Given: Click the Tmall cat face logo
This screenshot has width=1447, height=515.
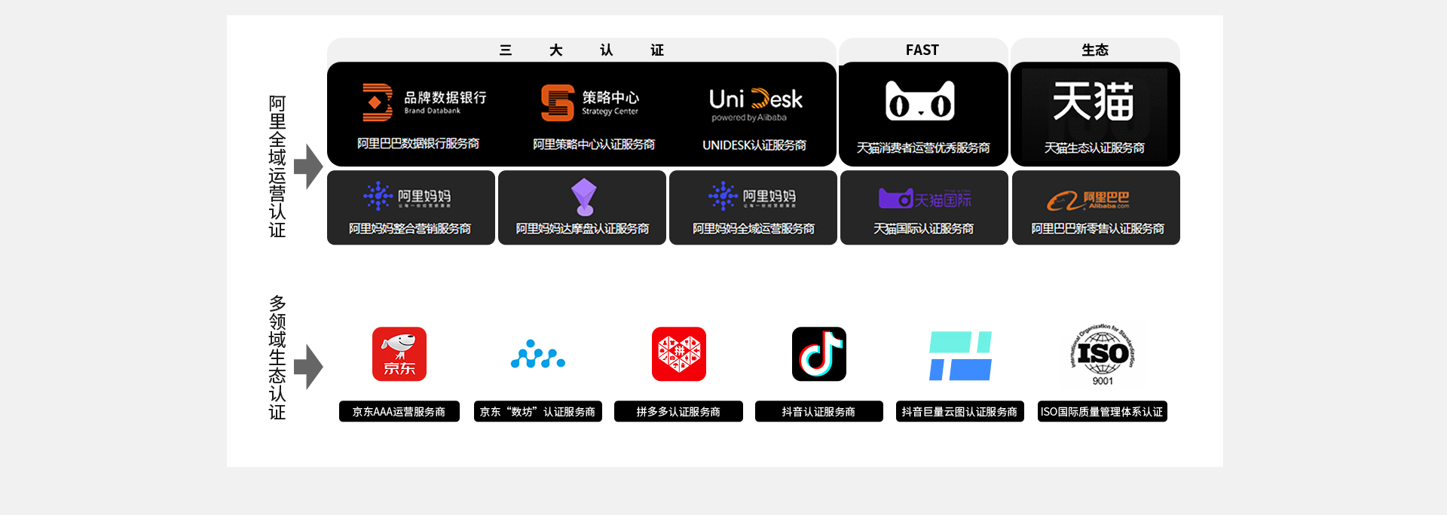Looking at the screenshot, I should pos(920,102).
